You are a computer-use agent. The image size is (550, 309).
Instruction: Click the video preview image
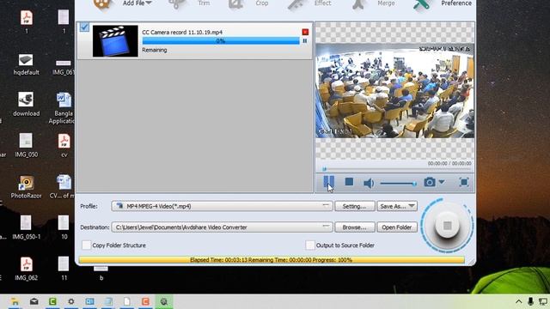click(x=395, y=90)
